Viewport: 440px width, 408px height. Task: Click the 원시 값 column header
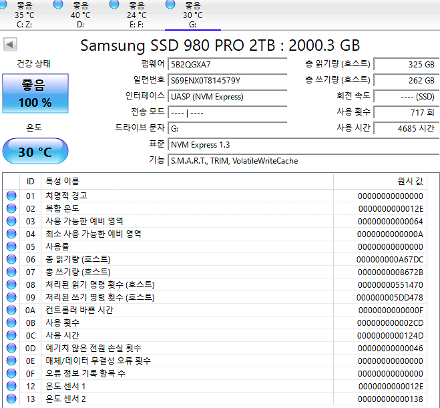(x=380, y=181)
